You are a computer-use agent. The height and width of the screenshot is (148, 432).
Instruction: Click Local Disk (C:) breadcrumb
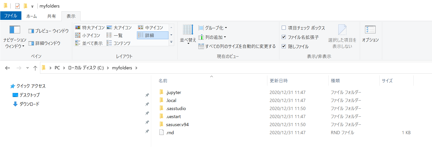pos(86,68)
